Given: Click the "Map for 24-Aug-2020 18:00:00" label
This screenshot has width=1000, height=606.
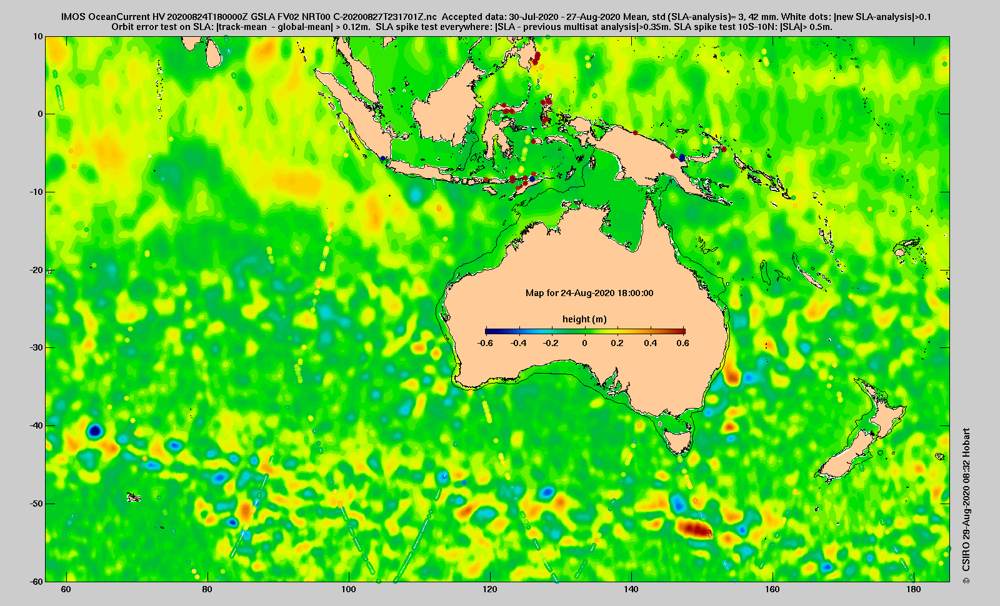Looking at the screenshot, I should [x=589, y=293].
